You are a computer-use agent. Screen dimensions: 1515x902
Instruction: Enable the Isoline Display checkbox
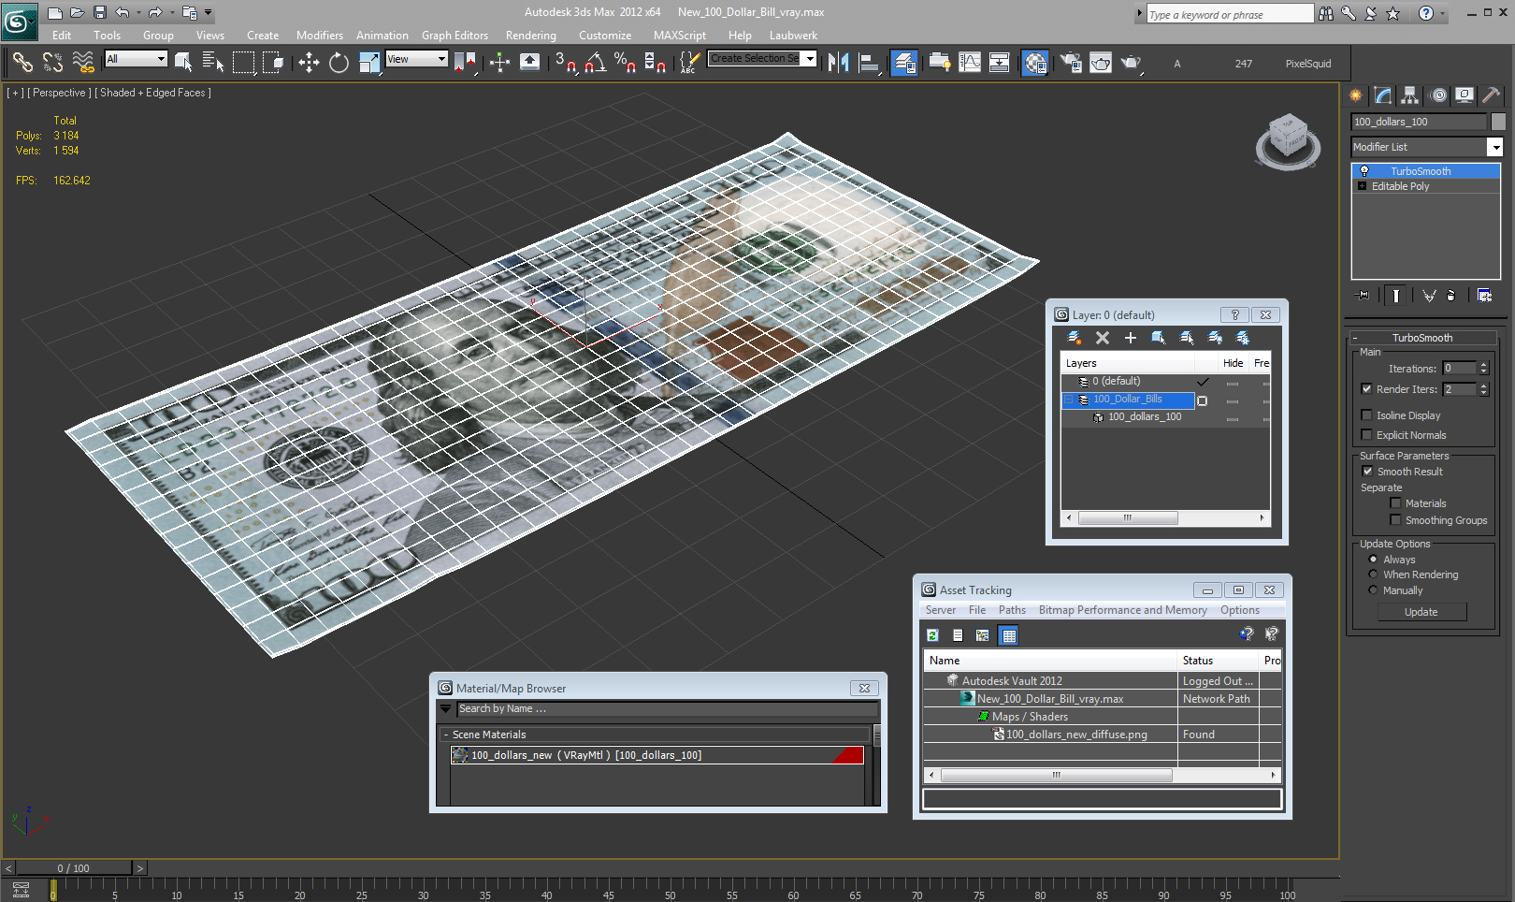coord(1366,415)
